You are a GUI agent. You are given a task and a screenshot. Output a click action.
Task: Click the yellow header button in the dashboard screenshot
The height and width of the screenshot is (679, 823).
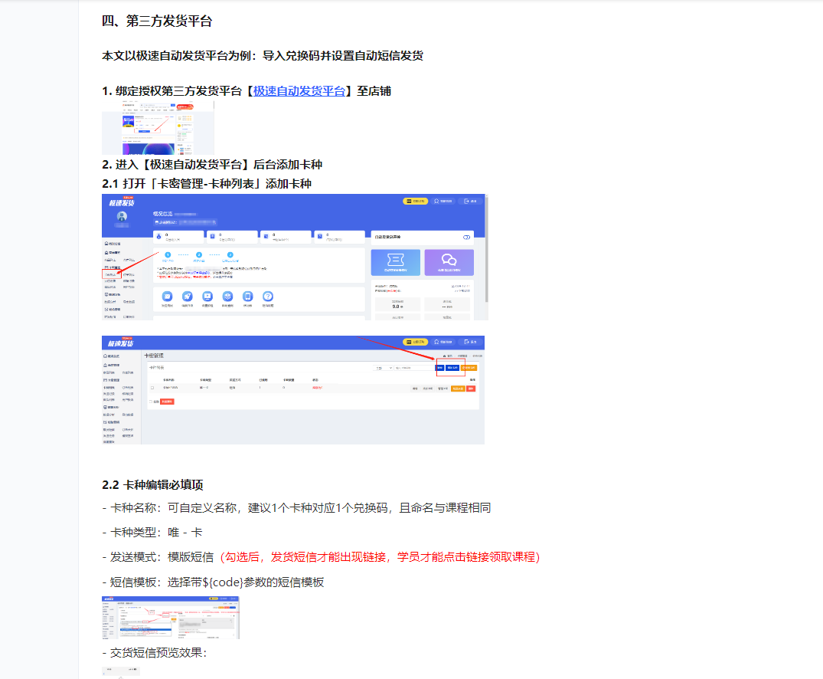tap(415, 202)
